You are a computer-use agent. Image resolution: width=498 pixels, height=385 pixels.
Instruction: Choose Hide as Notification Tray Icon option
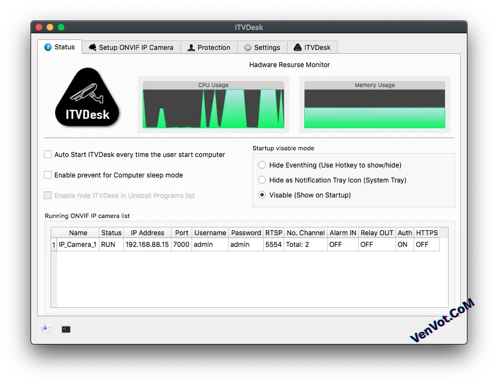(x=261, y=180)
